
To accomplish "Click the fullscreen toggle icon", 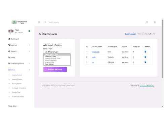I will tap(147, 22).
